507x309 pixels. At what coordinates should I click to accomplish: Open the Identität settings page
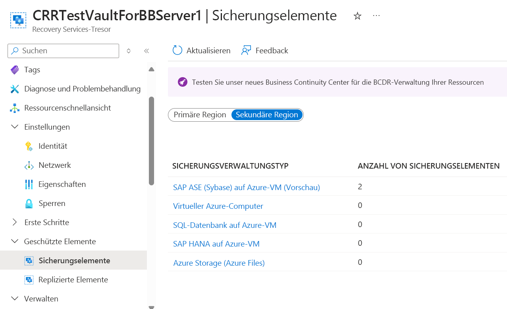click(x=53, y=146)
